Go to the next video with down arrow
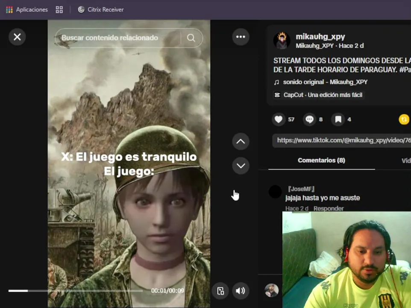 (241, 166)
